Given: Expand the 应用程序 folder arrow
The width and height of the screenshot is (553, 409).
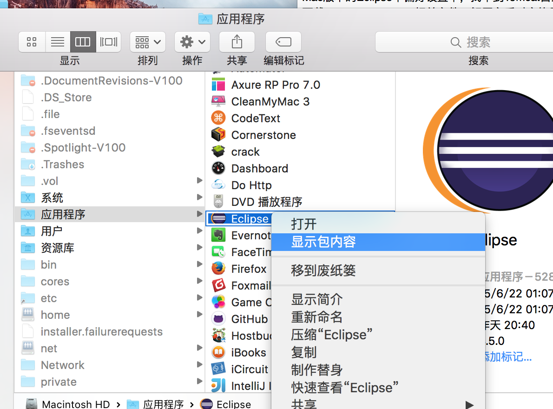Looking at the screenshot, I should pyautogui.click(x=199, y=214).
